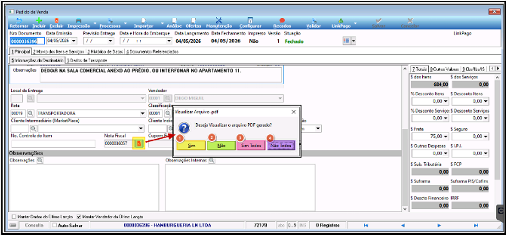Click the LinkPago toolbar icon

click(x=341, y=23)
